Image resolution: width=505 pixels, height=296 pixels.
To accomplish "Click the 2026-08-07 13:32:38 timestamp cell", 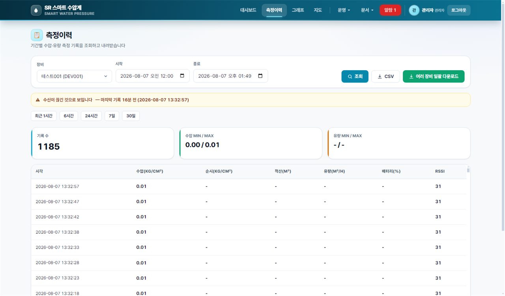I will tap(57, 232).
